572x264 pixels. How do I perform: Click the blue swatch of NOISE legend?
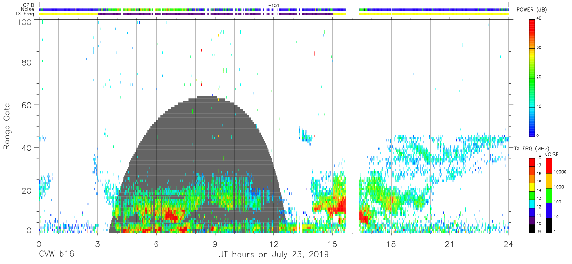click(x=548, y=210)
